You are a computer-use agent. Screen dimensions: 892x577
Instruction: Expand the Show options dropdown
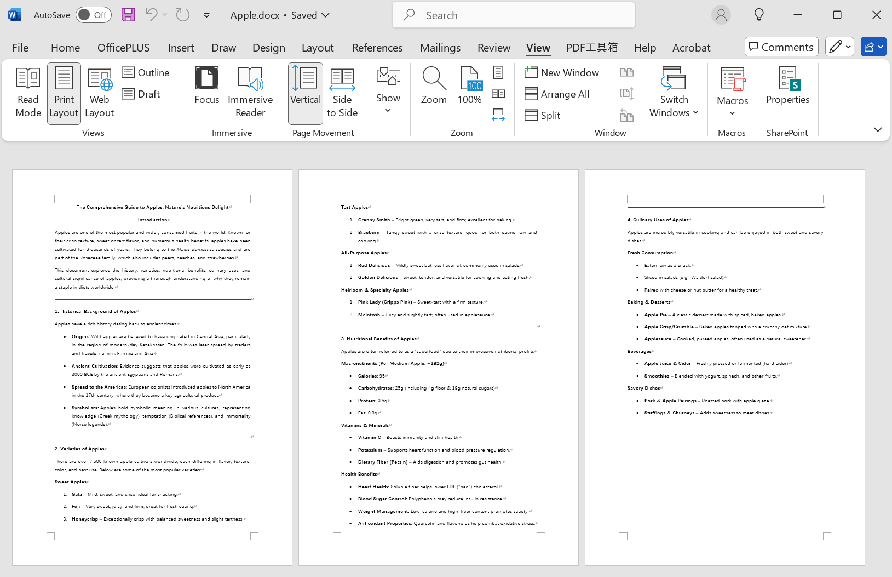(388, 93)
